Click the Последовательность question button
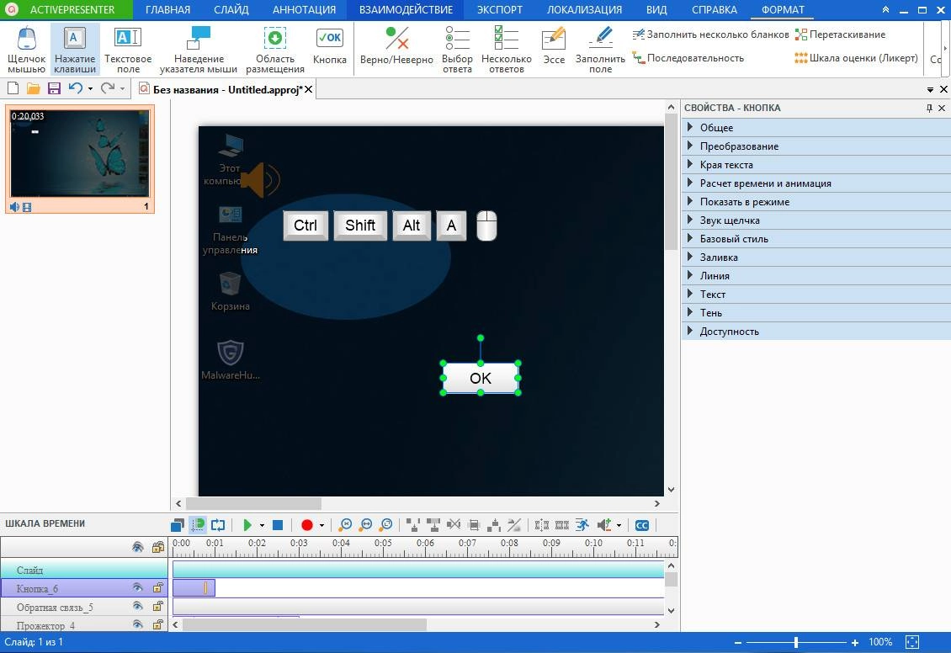Screen dimensions: 951x653 click(x=688, y=58)
